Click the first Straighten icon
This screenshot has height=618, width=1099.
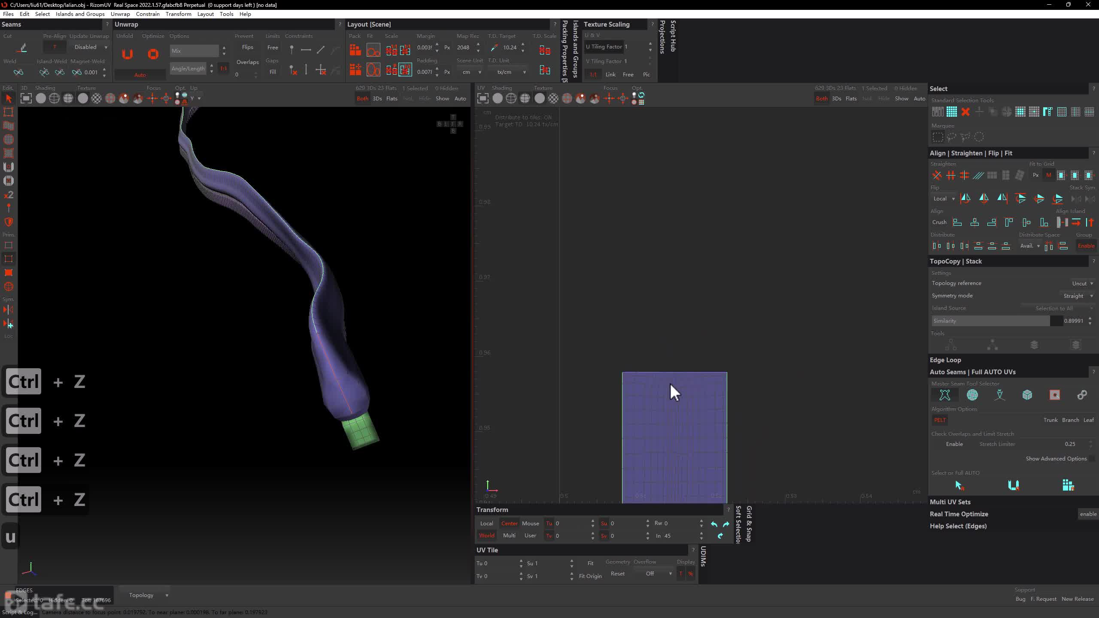pos(937,175)
